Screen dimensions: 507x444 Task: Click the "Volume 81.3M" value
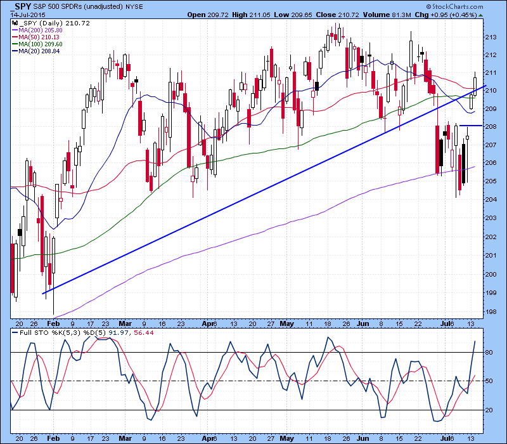[x=387, y=15]
